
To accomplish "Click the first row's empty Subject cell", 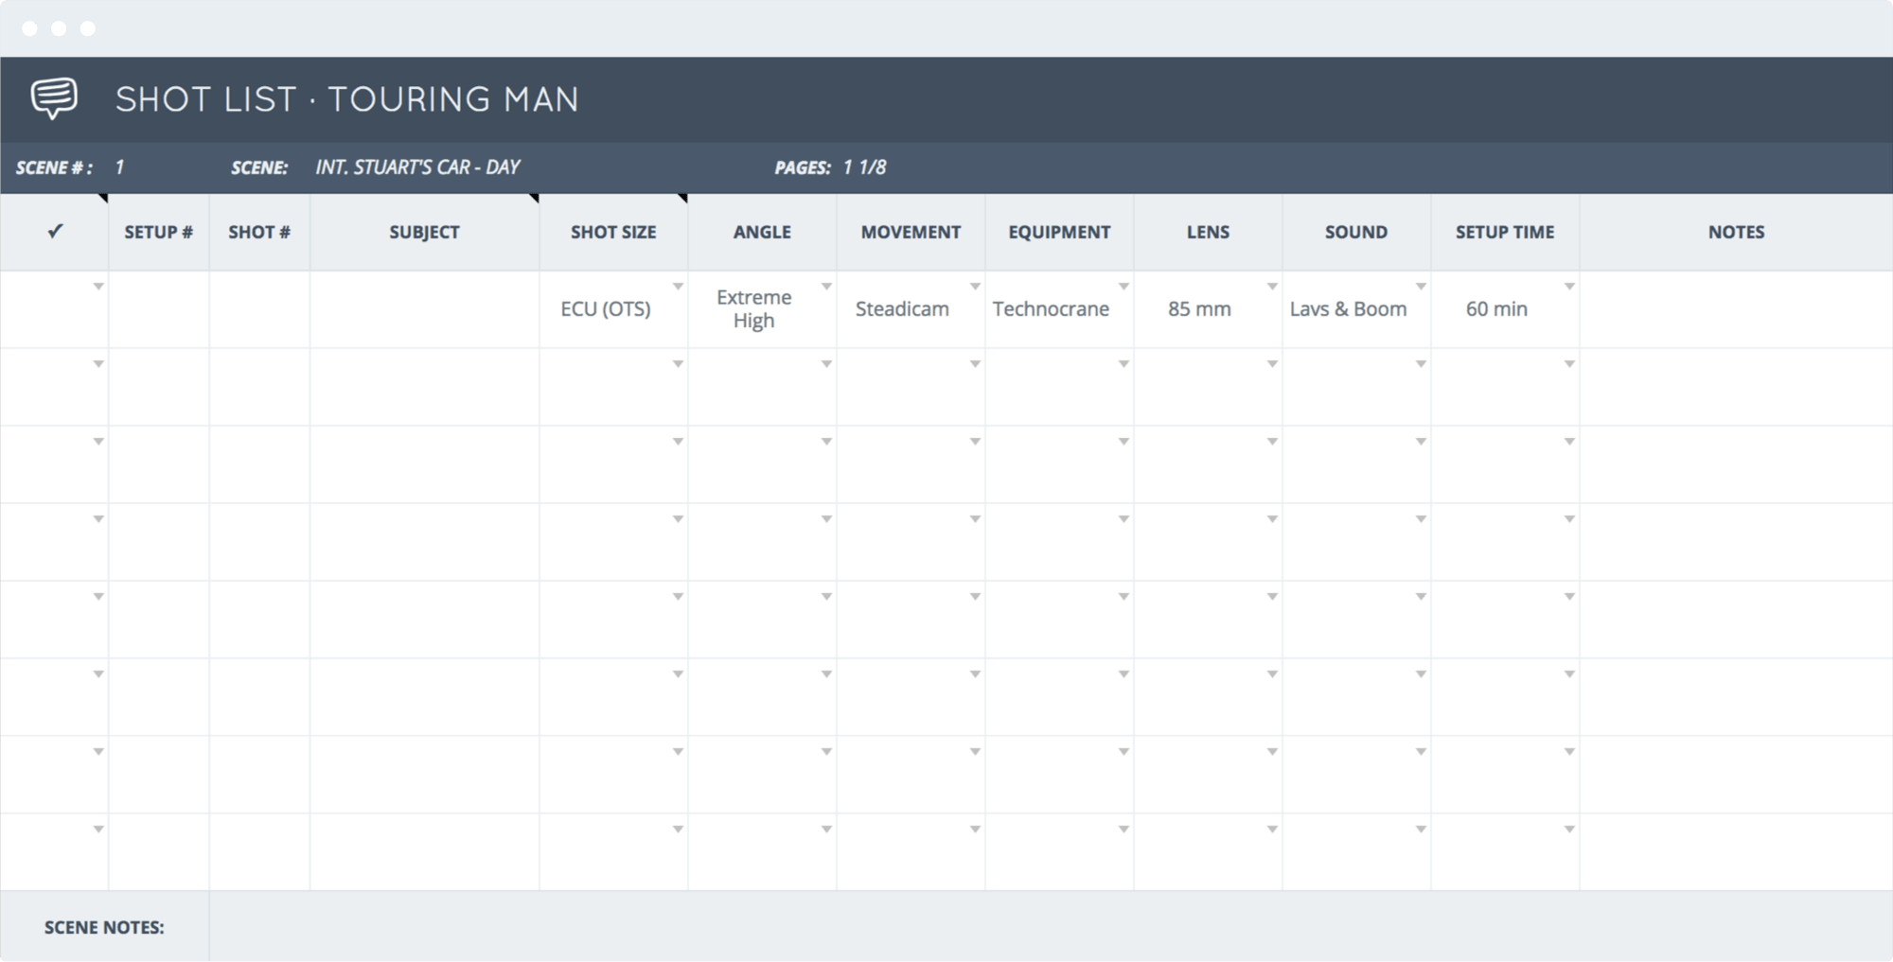I will [424, 309].
